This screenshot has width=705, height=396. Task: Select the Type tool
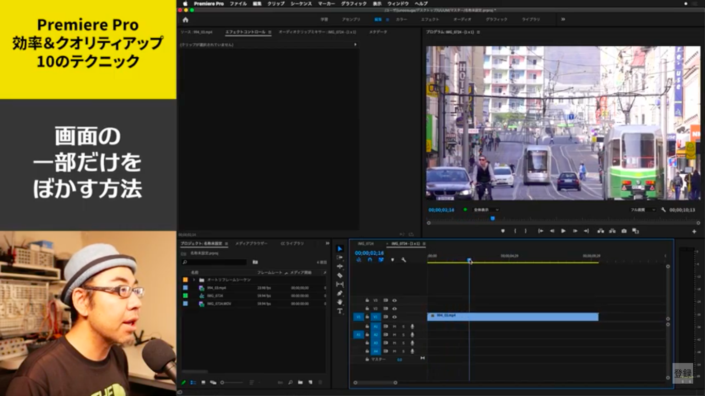click(x=340, y=311)
